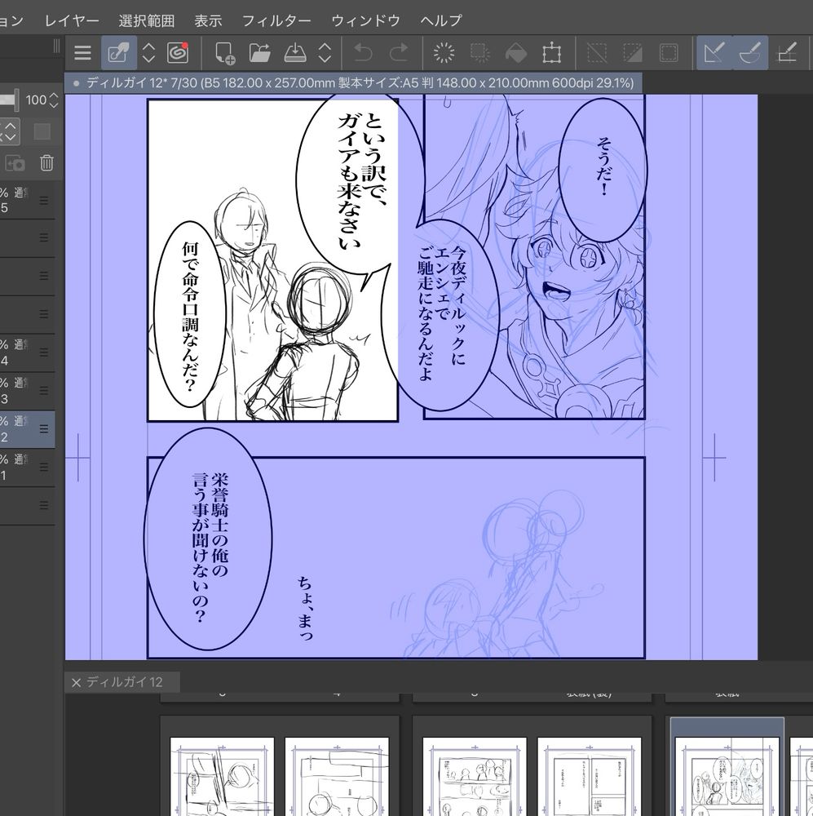Image resolution: width=813 pixels, height=816 pixels.
Task: Click the という訳で、ガイアも来なさい balloon
Action: coord(361,186)
